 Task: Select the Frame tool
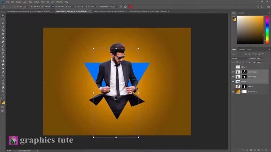click(x=3, y=34)
